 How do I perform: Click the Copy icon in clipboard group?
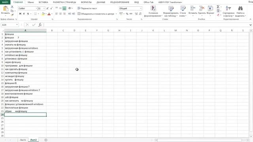12,11
